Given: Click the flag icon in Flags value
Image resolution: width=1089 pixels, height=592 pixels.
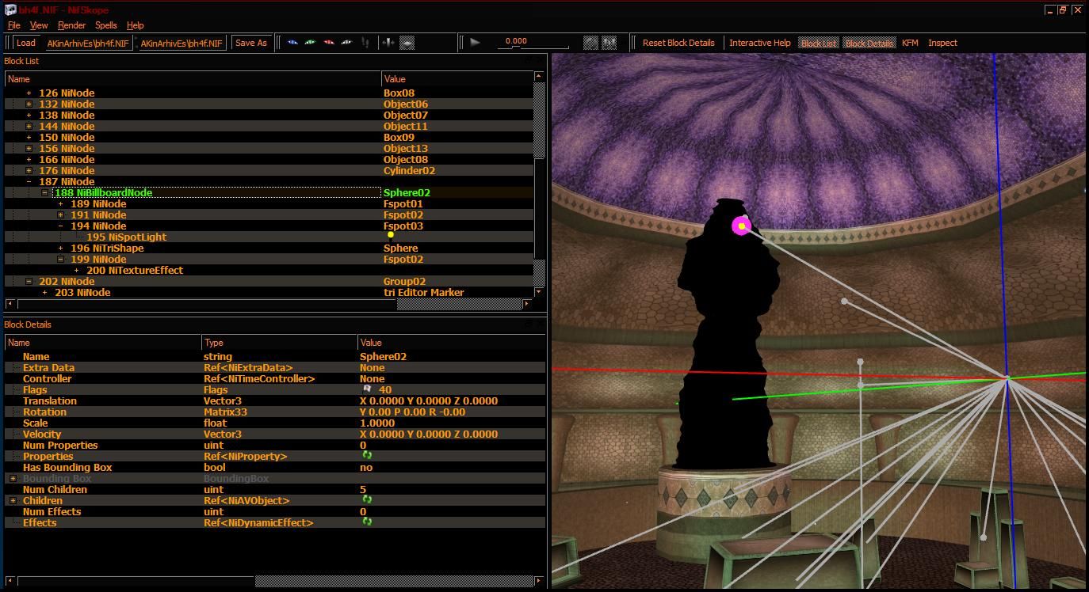Looking at the screenshot, I should click(x=367, y=389).
